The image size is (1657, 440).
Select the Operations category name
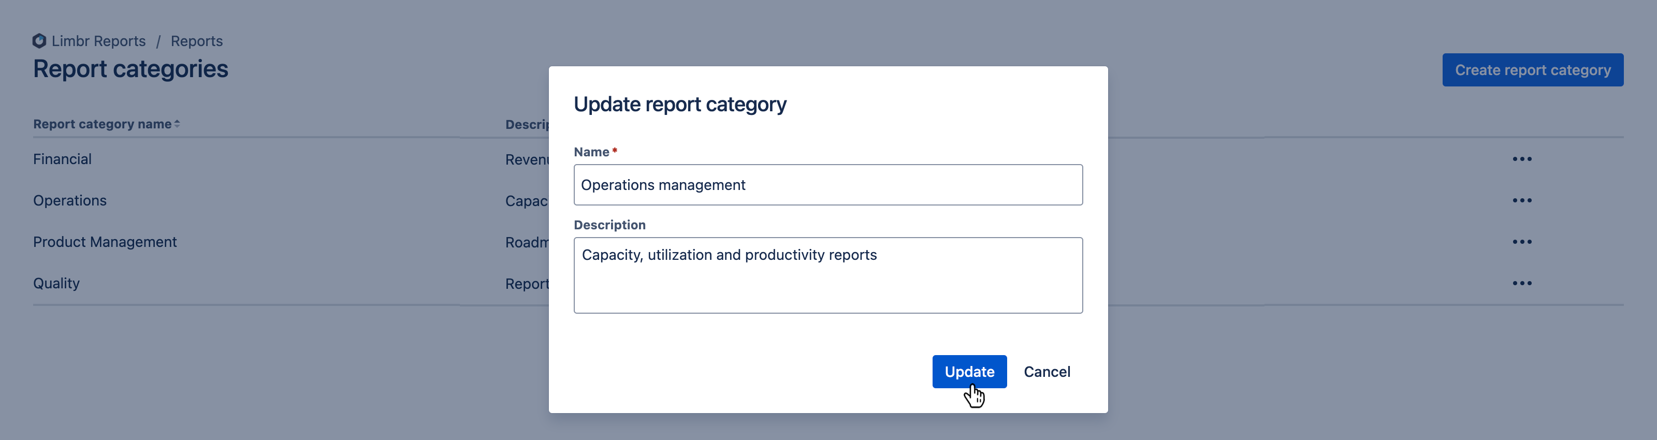70,200
